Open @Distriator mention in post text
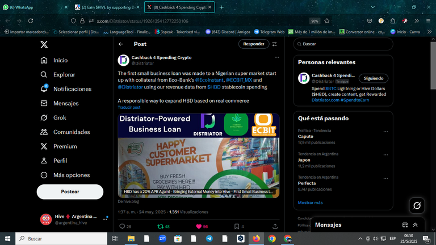The height and width of the screenshot is (245, 436). click(130, 87)
